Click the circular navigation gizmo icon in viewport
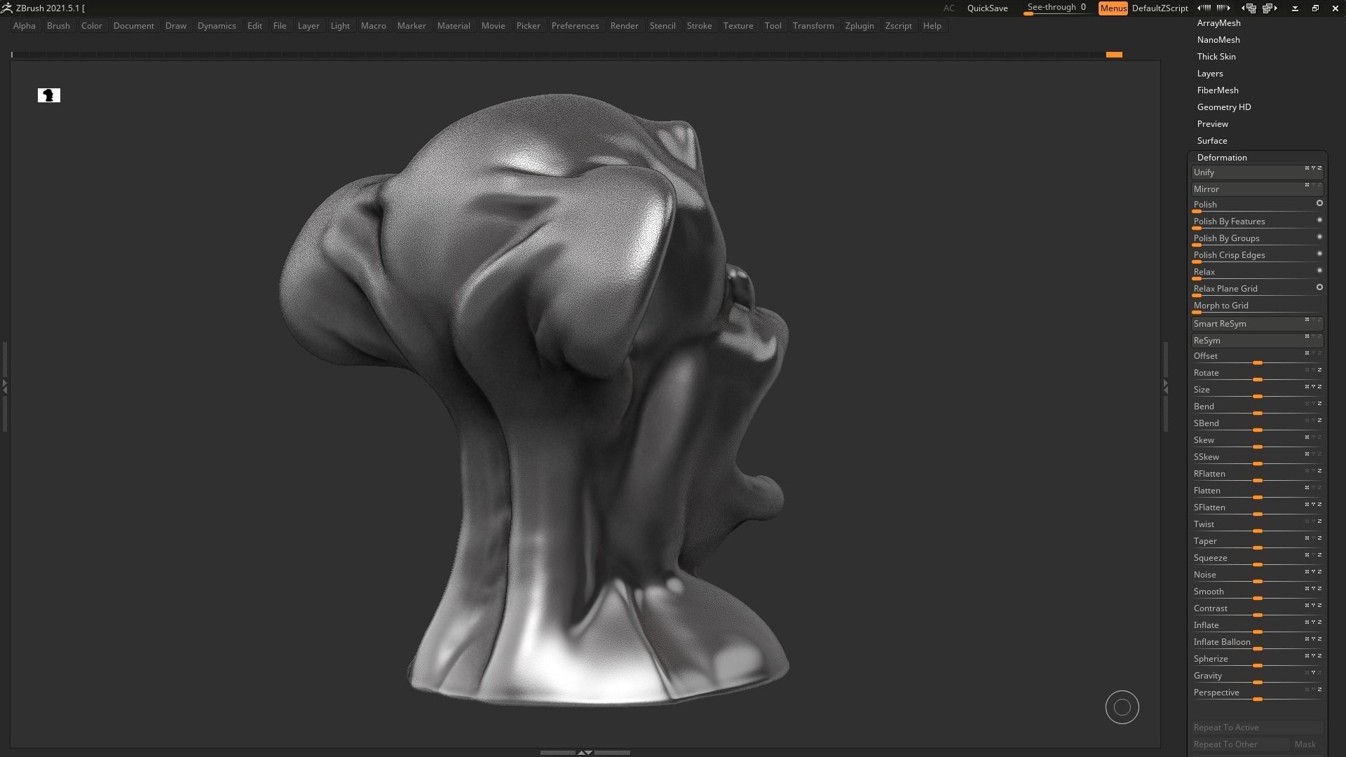Viewport: 1346px width, 757px height. click(1122, 707)
